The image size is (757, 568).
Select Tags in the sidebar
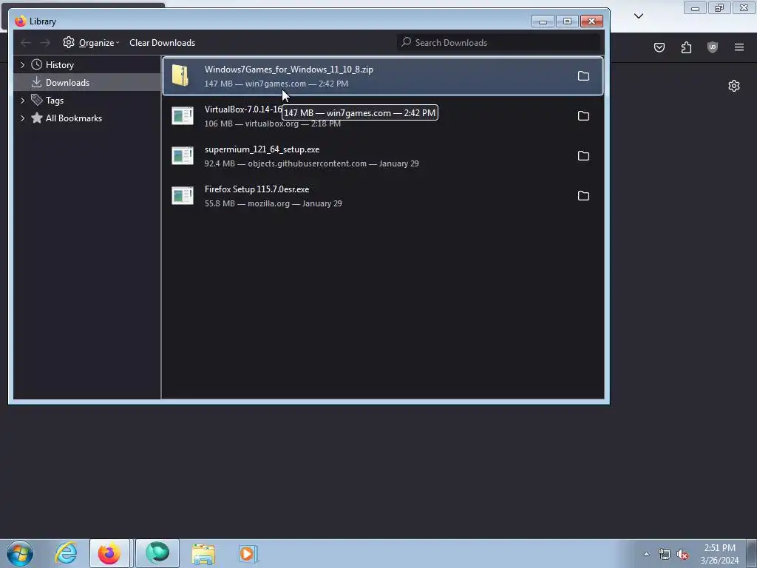tap(54, 101)
